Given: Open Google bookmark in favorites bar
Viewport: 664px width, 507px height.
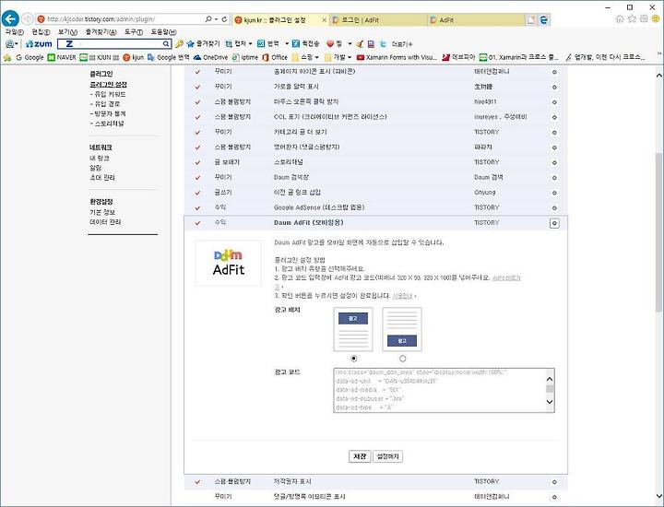Looking at the screenshot, I should pos(30,57).
